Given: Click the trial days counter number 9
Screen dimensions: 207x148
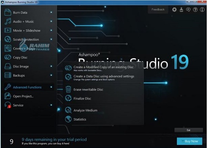Looking at the screenshot, I should click(x=11, y=141).
